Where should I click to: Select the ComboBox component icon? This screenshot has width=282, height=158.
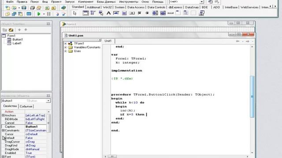point(163,13)
